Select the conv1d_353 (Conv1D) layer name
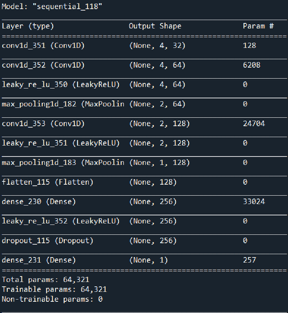Screen dimensions: 288x313 tap(43, 123)
